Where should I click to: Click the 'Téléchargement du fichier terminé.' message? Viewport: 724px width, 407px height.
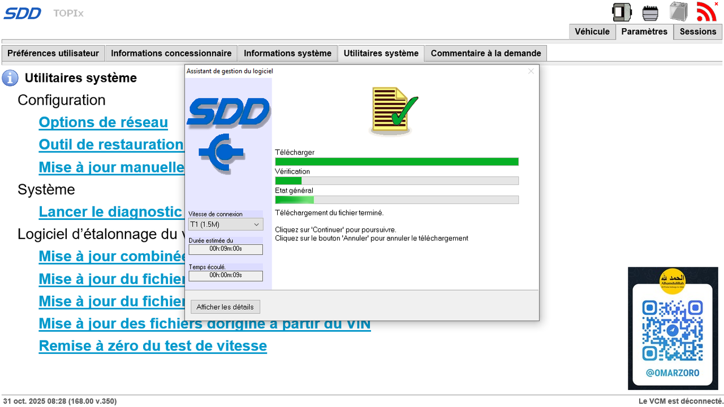coord(329,213)
